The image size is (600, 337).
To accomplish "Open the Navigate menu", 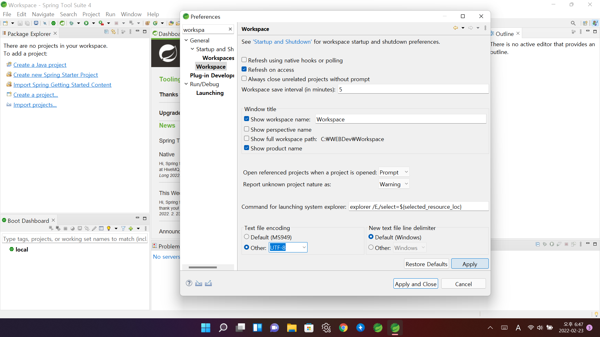I will point(43,14).
